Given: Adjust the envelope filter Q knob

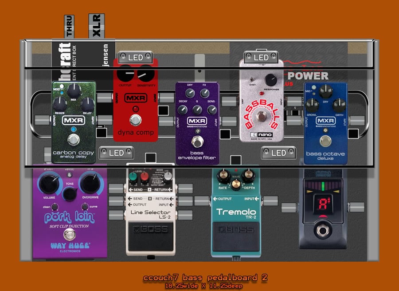Looking at the screenshot, I should pos(197,110).
